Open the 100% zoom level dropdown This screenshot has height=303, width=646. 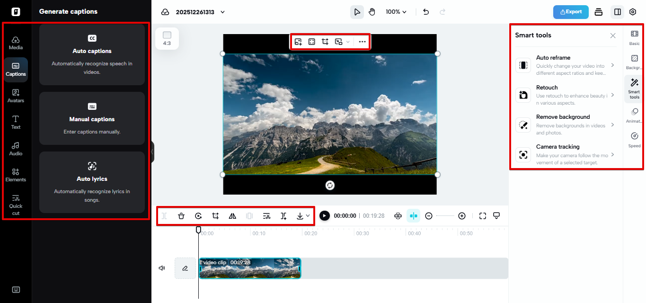[x=396, y=11]
